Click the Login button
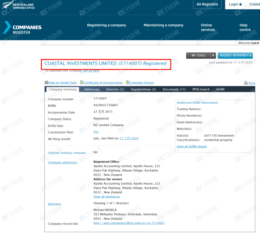Screen dimensions: 260x233 coord(235,4)
